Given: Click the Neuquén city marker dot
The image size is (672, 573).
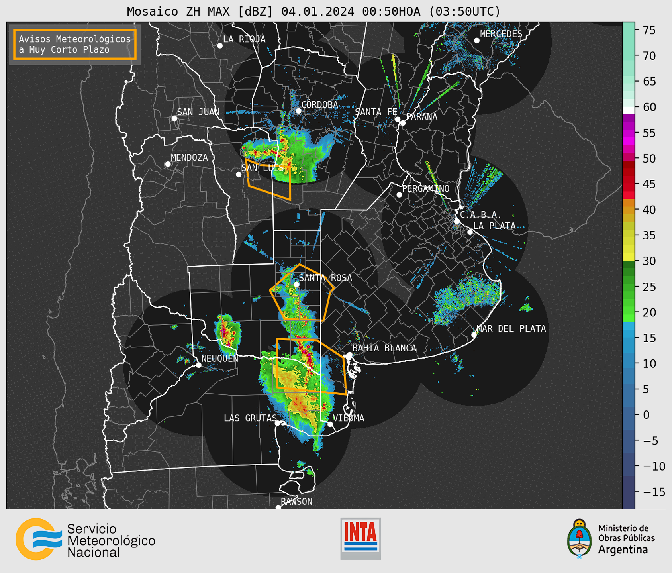Looking at the screenshot, I should (x=198, y=365).
